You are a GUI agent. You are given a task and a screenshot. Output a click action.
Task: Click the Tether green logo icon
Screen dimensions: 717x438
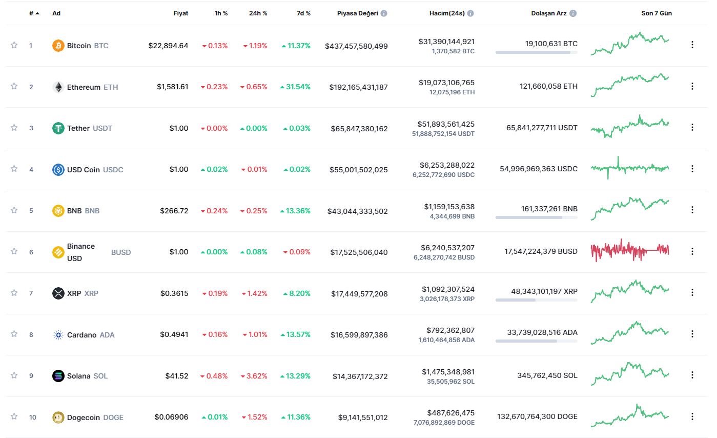[58, 128]
